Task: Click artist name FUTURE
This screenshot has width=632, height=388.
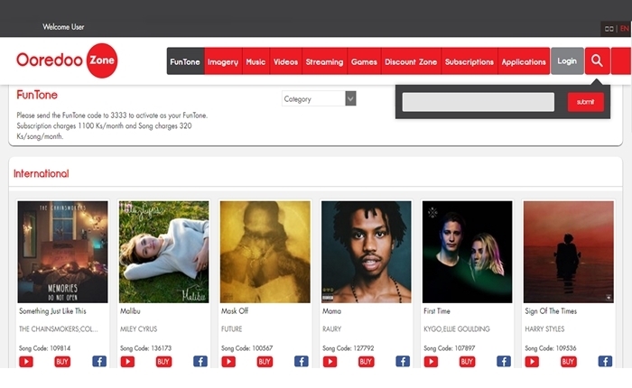Action: tap(231, 328)
